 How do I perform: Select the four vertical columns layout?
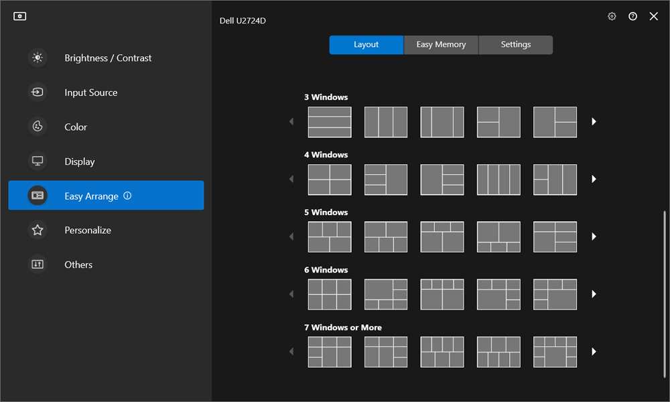pyautogui.click(x=498, y=180)
